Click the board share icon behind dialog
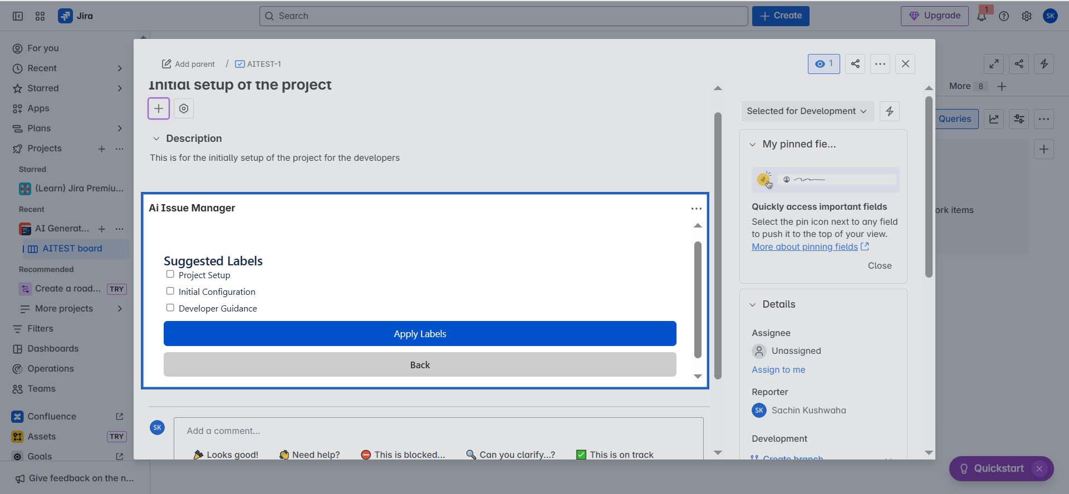This screenshot has width=1069, height=494. (x=1019, y=64)
